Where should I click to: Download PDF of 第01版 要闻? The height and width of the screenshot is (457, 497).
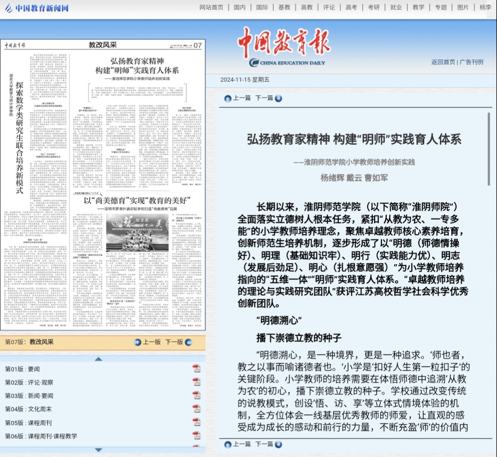(196, 368)
